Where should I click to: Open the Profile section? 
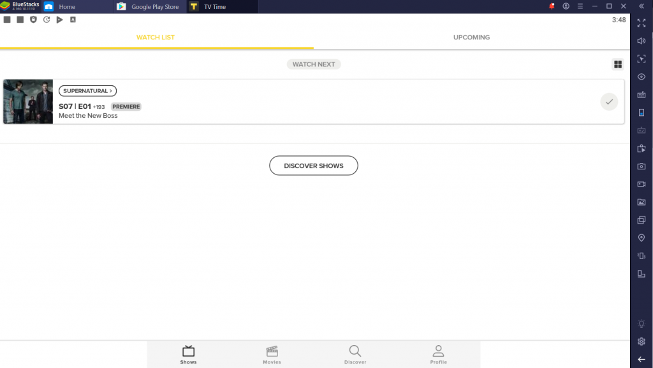click(x=439, y=355)
